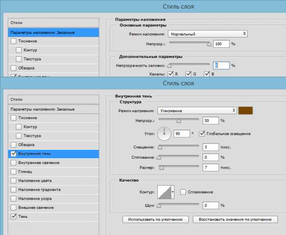Click the Шум noise slider
Screen dimensions: 286x235
click(x=178, y=205)
